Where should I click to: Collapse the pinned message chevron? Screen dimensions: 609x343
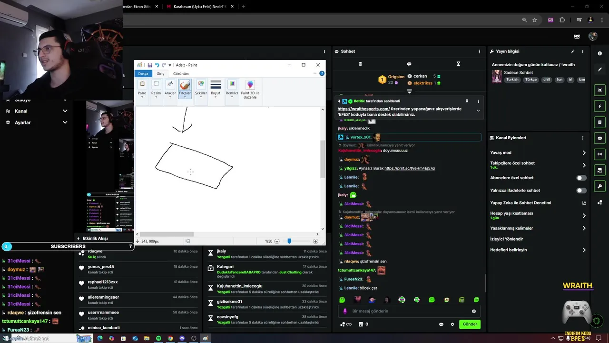478,111
